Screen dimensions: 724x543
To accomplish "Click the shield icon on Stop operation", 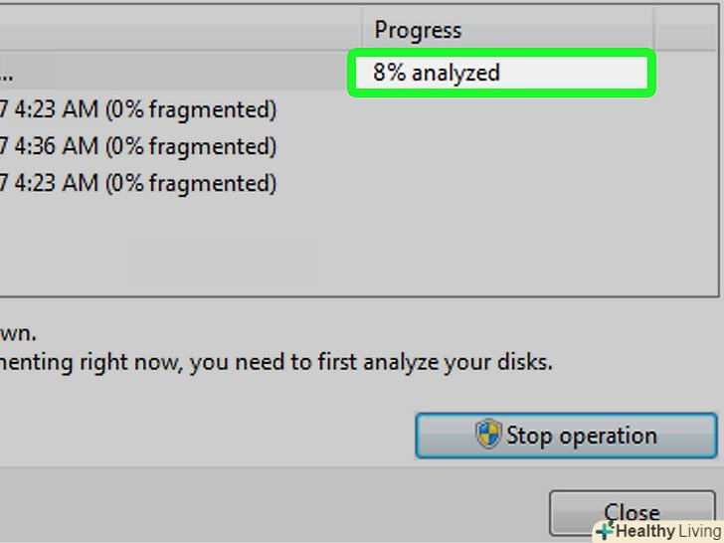I will point(488,435).
